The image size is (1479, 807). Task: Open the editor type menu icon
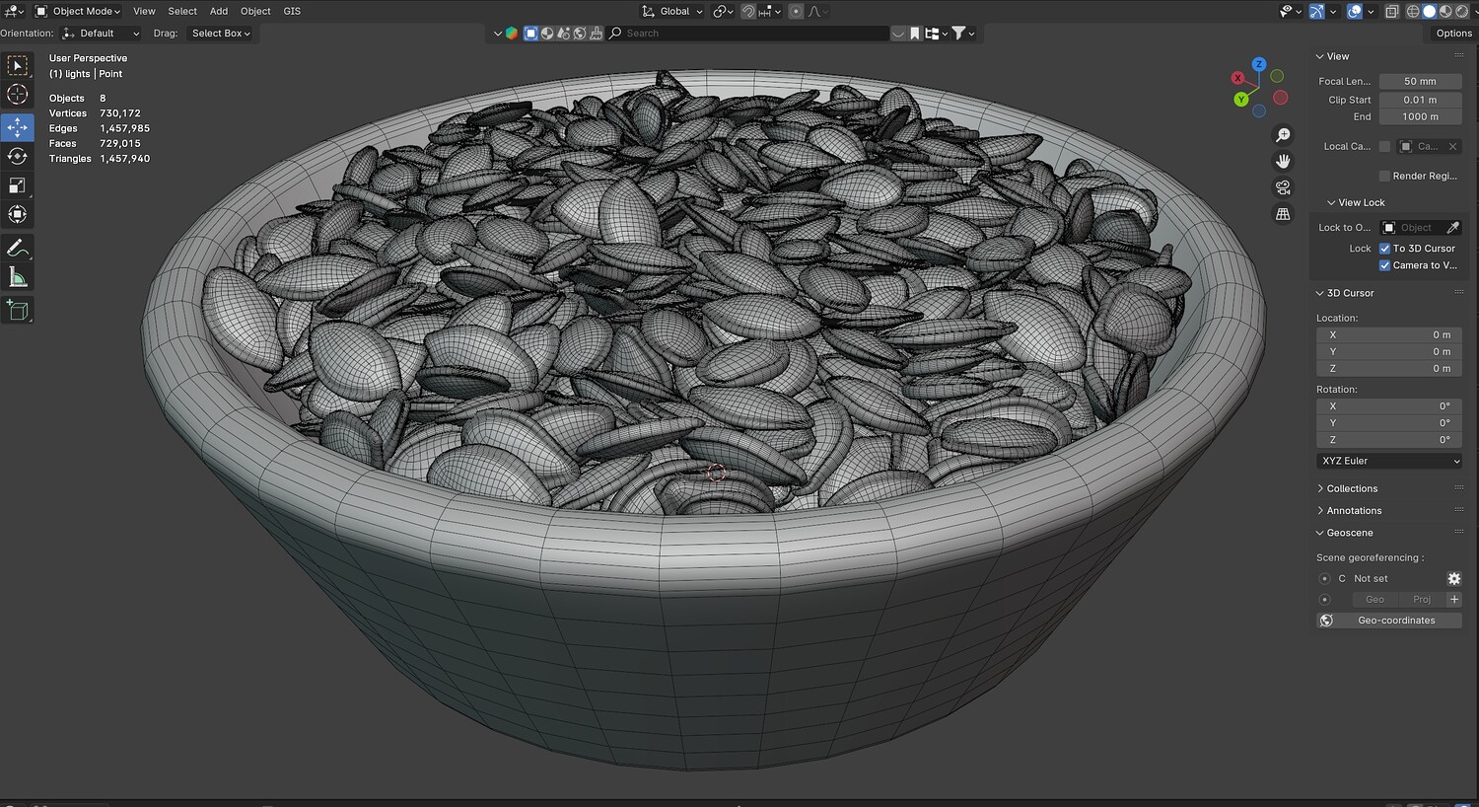14,11
